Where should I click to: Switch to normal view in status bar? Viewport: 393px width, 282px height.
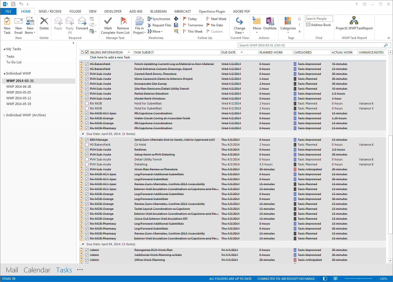tap(325, 278)
